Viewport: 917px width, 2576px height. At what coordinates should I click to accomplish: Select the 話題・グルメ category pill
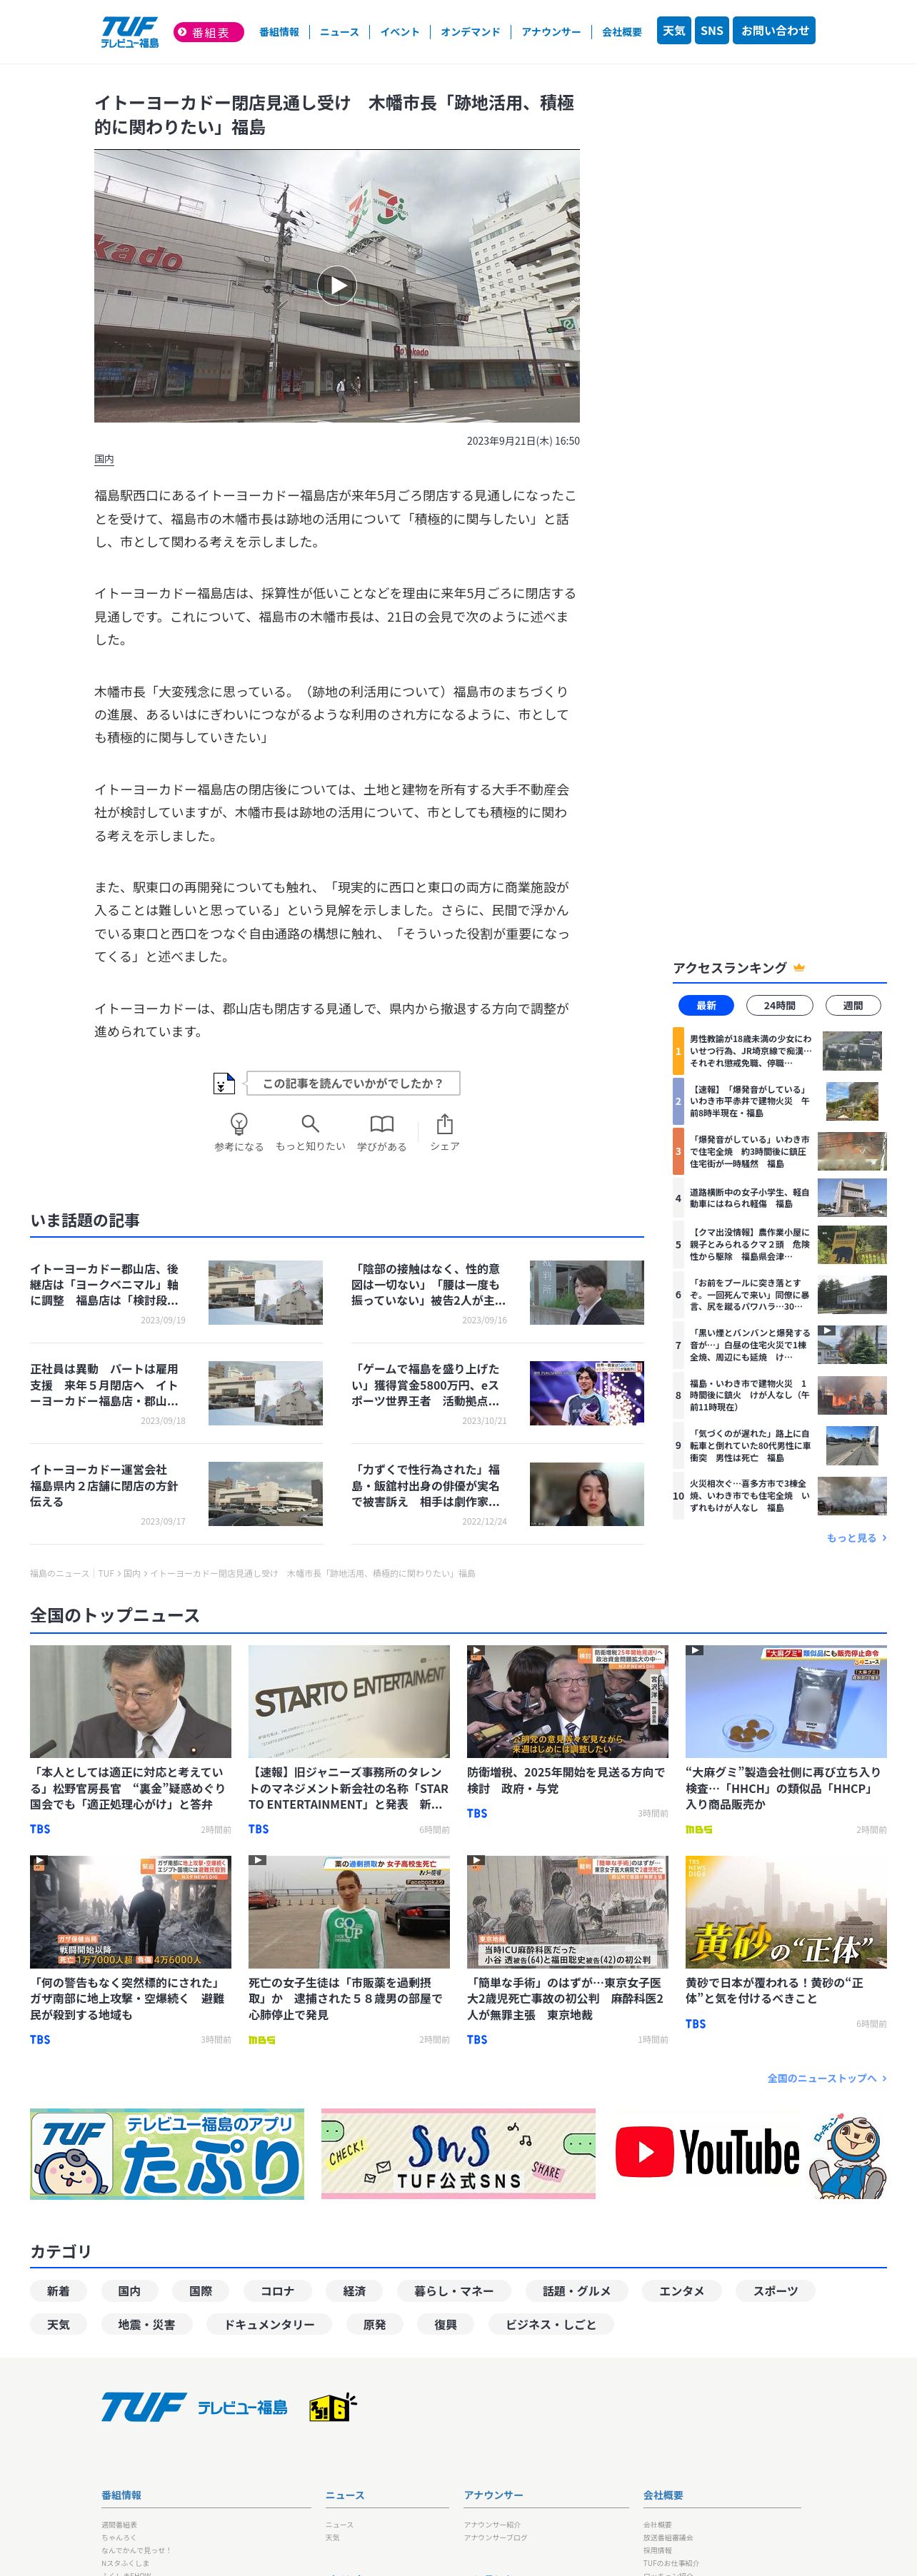click(576, 2290)
